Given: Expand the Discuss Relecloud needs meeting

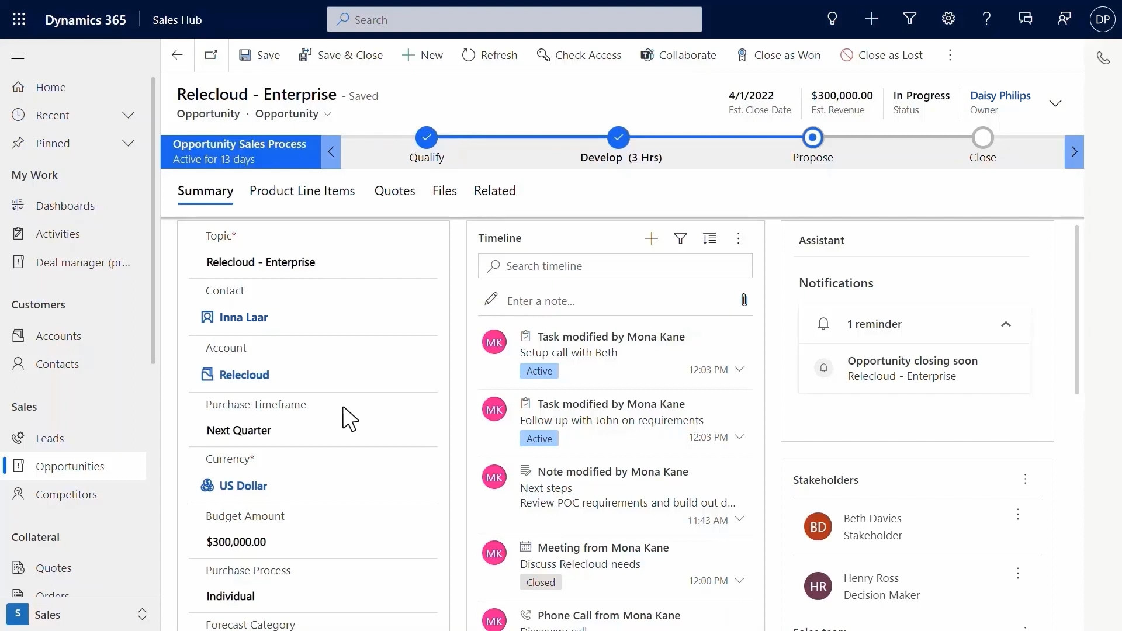Looking at the screenshot, I should tap(739, 581).
